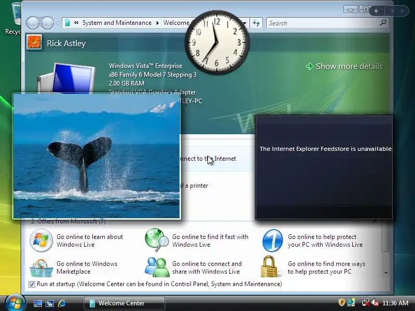Click System and Maintenance breadcrumb
The width and height of the screenshot is (415, 311).
click(117, 23)
